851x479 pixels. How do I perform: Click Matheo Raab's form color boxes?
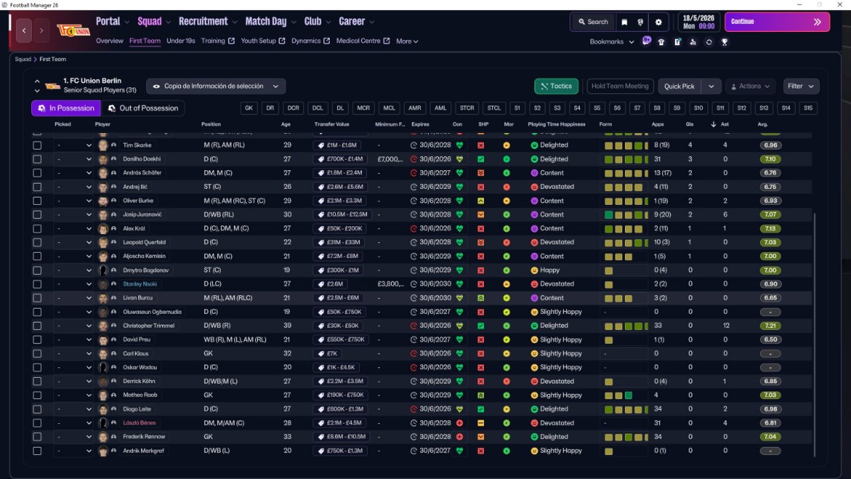(618, 395)
